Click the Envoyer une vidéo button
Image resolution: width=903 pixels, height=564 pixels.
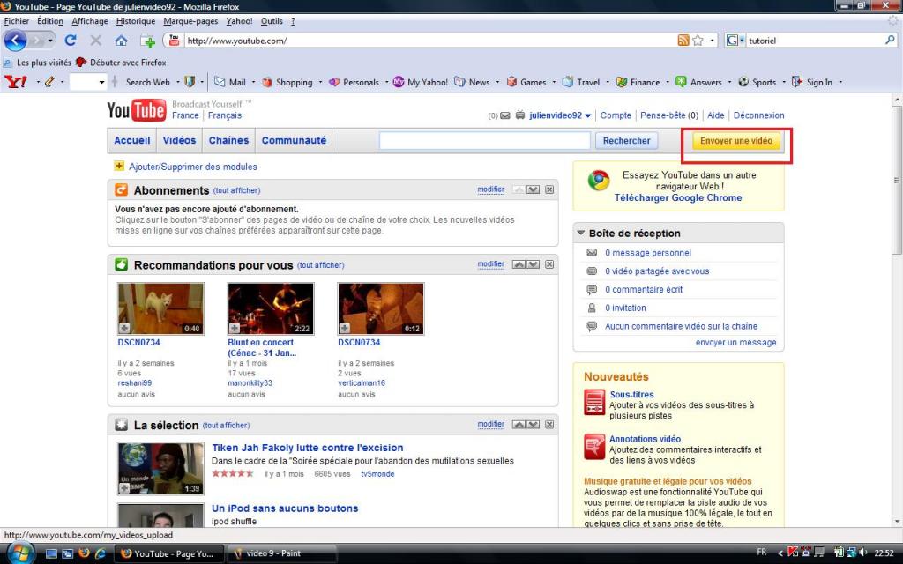(736, 141)
